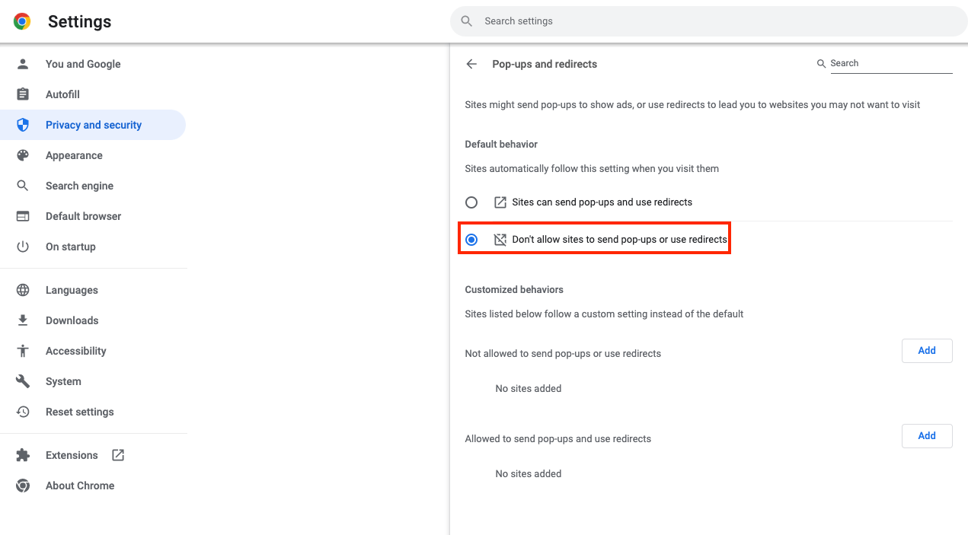Open the Extensions puzzle piece icon
The width and height of the screenshot is (968, 535).
click(x=23, y=454)
